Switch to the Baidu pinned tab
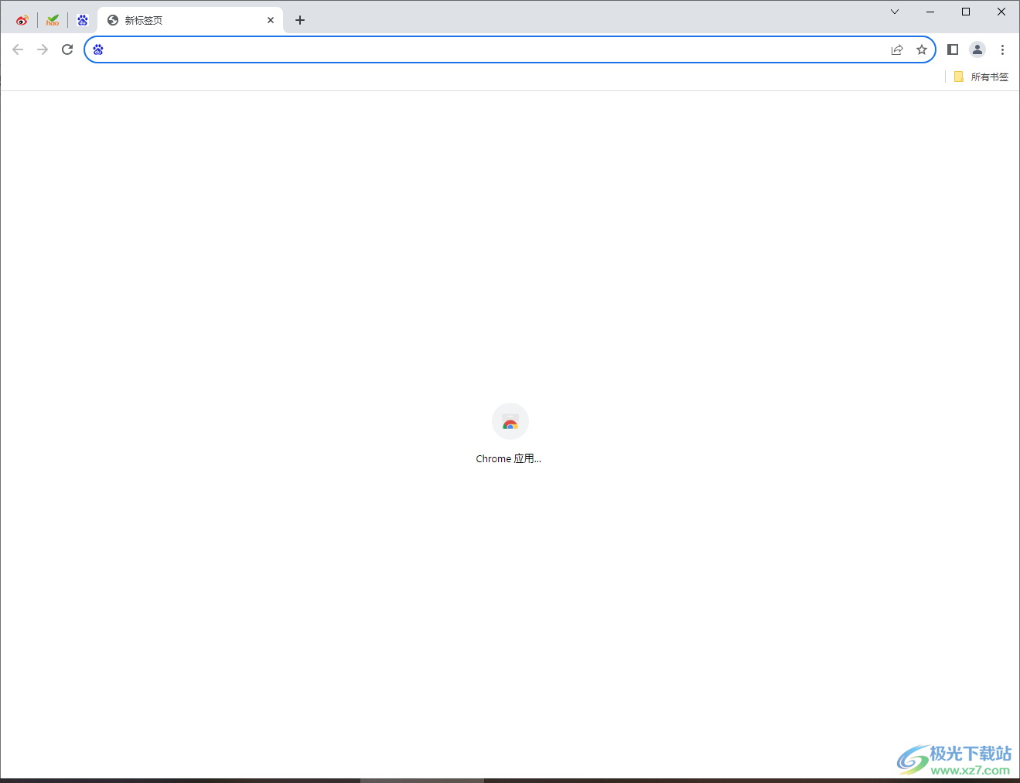Screen dimensions: 1020x783 click(x=83, y=20)
